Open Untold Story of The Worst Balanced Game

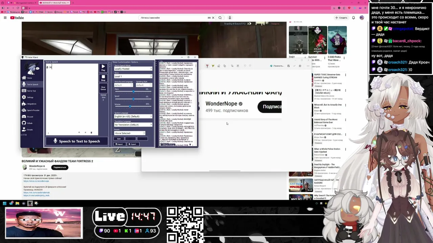pos(326,121)
